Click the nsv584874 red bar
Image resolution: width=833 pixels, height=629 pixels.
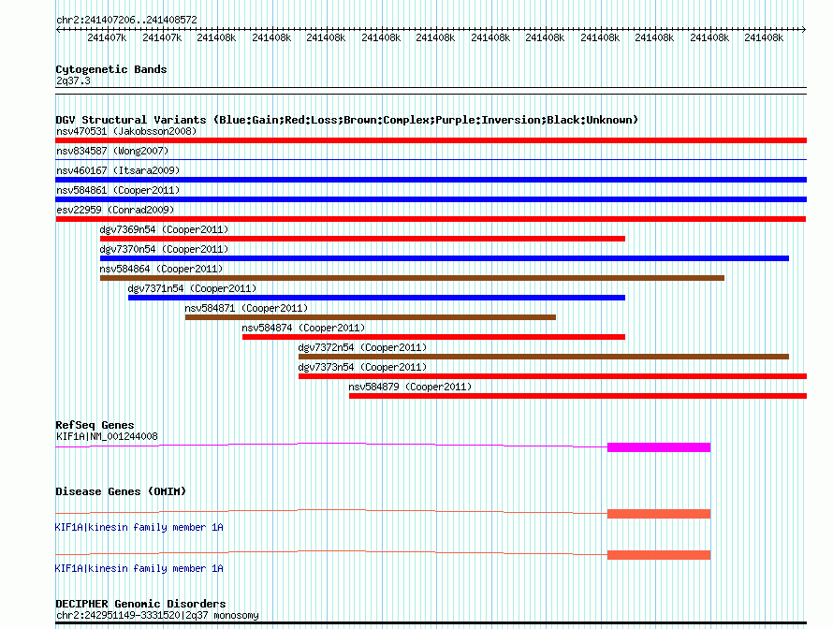(433, 337)
